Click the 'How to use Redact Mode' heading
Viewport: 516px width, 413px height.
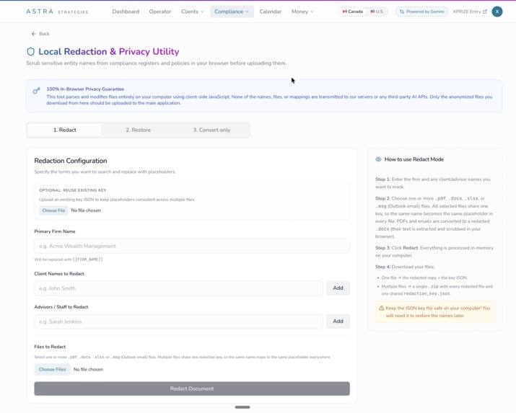[414, 159]
